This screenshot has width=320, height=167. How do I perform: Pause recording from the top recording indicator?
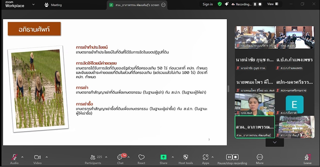255,4
